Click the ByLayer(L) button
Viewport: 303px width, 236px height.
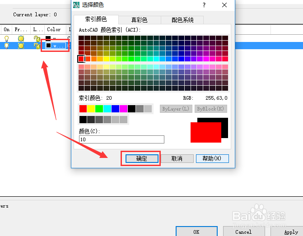tap(176, 109)
